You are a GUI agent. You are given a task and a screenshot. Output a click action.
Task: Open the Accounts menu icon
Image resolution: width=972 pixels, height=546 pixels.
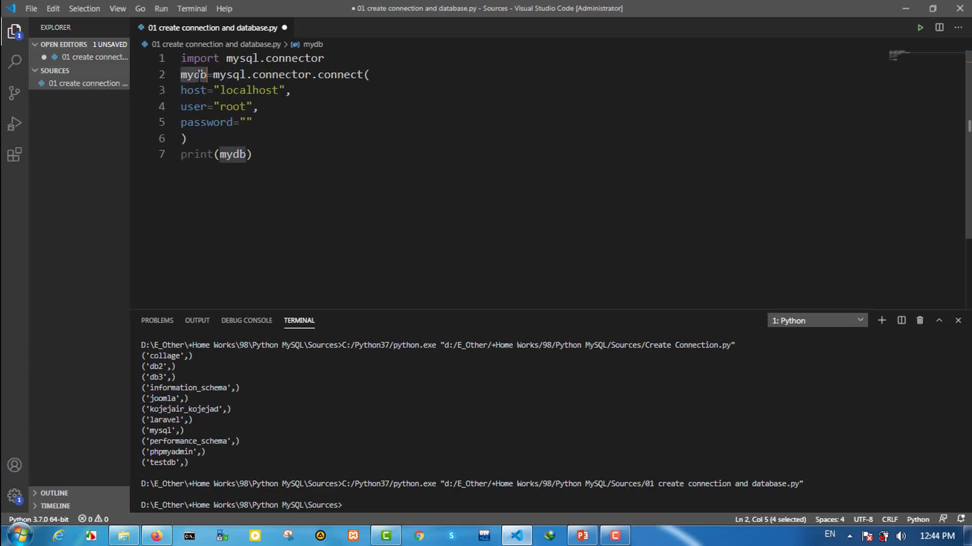(x=15, y=465)
